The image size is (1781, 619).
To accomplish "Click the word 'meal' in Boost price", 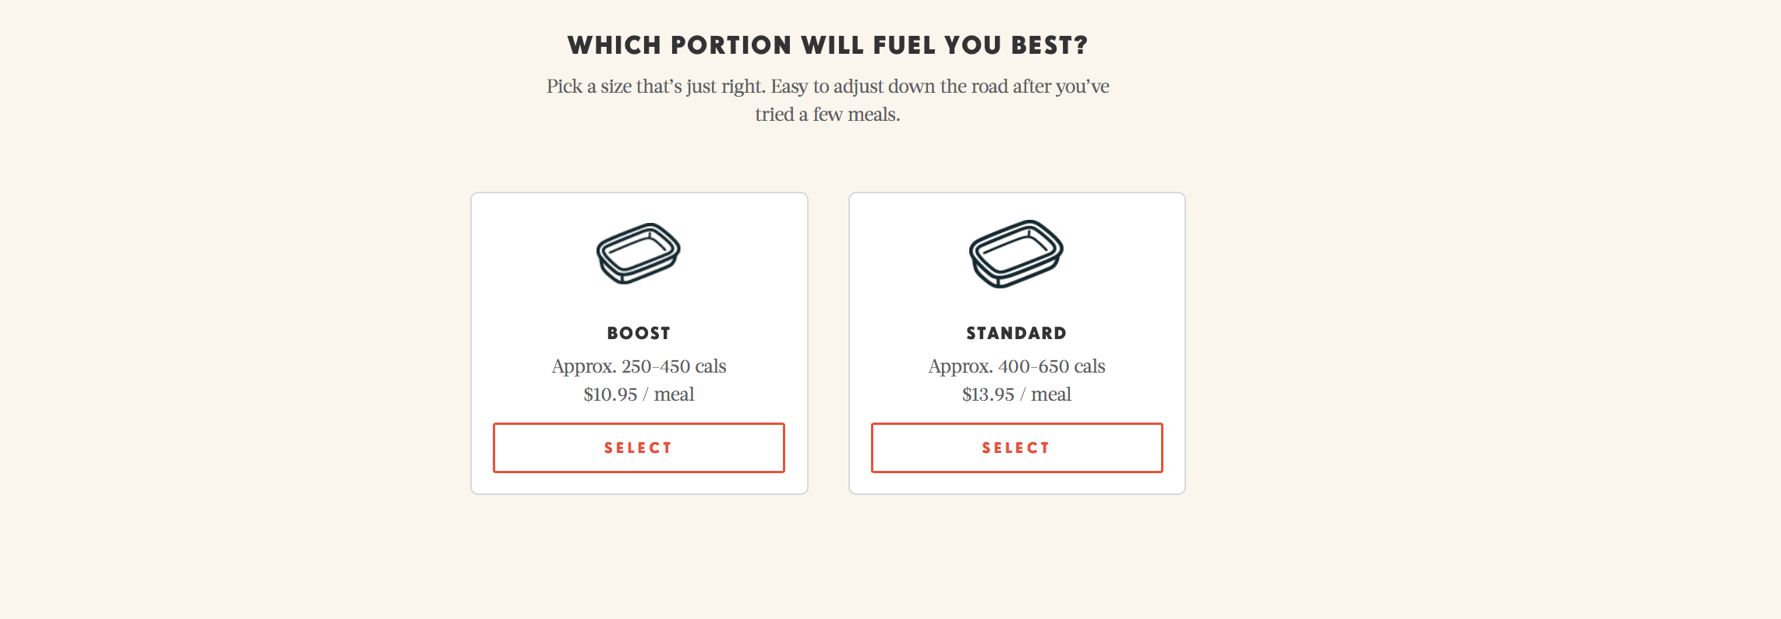I will point(674,394).
